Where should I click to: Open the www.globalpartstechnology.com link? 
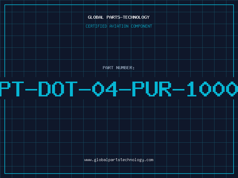coord(119,160)
